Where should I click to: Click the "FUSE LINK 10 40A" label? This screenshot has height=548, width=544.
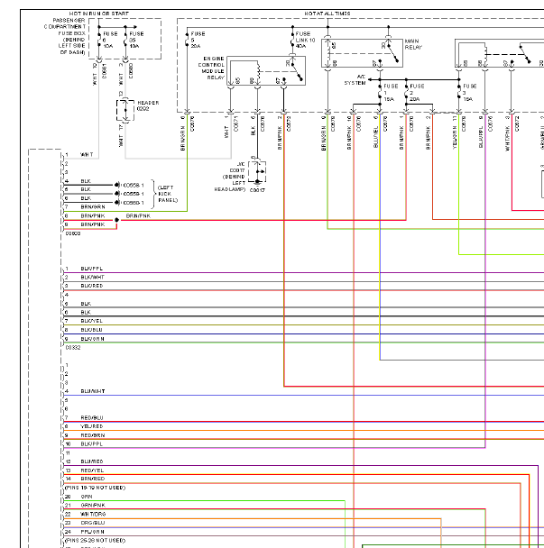pyautogui.click(x=305, y=40)
